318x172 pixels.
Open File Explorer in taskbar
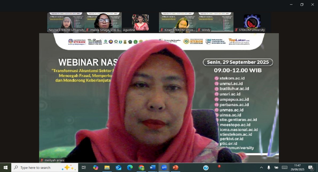[107, 167]
